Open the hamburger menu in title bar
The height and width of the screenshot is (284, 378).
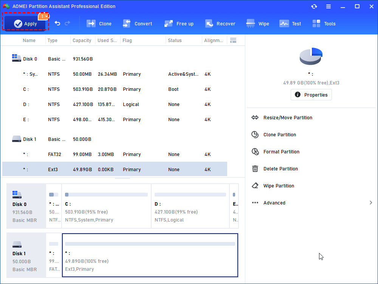[328, 6]
